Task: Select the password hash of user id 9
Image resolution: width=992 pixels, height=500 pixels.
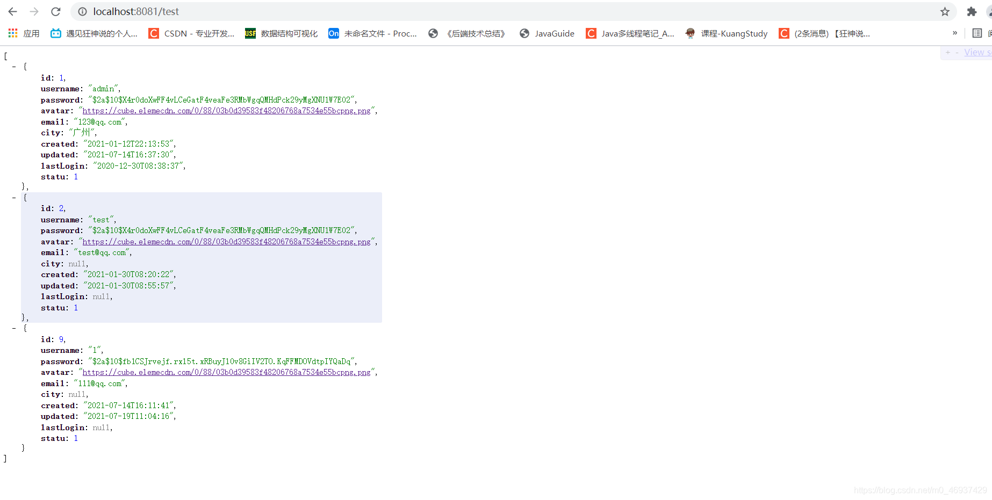Action: click(x=222, y=361)
